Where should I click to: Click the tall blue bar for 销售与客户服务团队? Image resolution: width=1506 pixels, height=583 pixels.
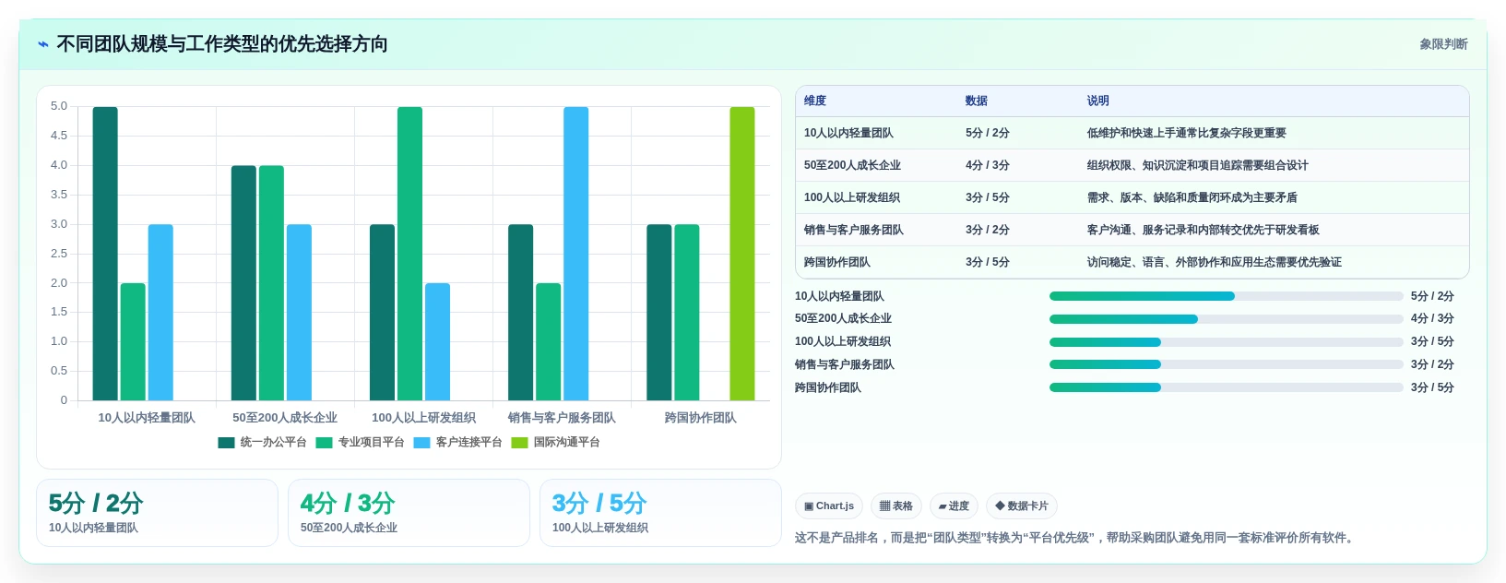(x=575, y=254)
